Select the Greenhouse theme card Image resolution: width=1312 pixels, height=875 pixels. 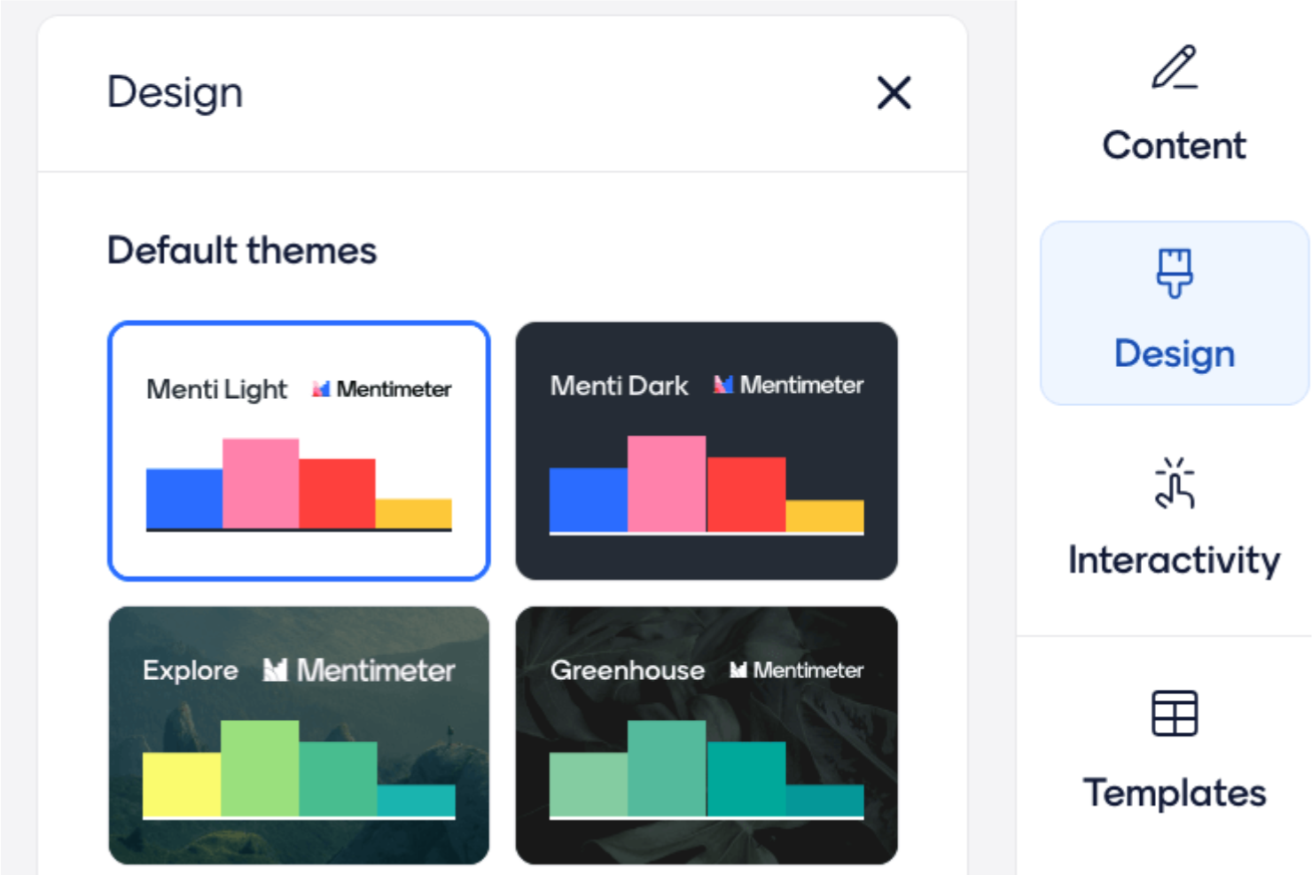(707, 736)
